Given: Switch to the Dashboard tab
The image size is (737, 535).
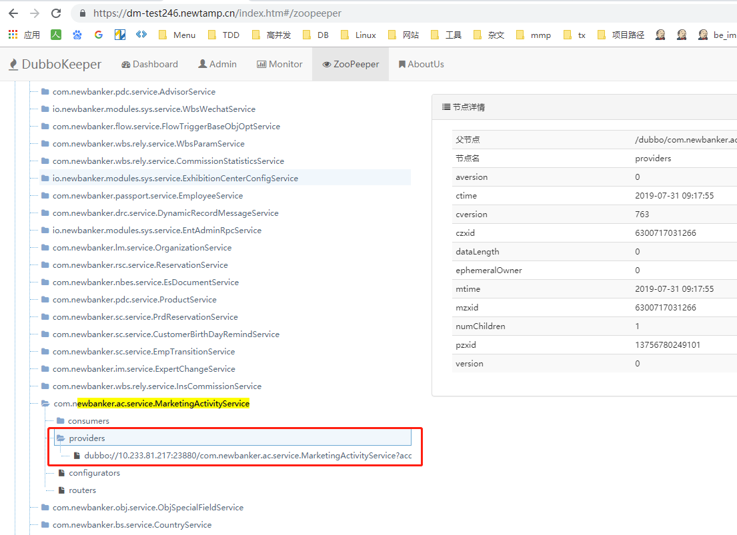Looking at the screenshot, I should pos(149,64).
